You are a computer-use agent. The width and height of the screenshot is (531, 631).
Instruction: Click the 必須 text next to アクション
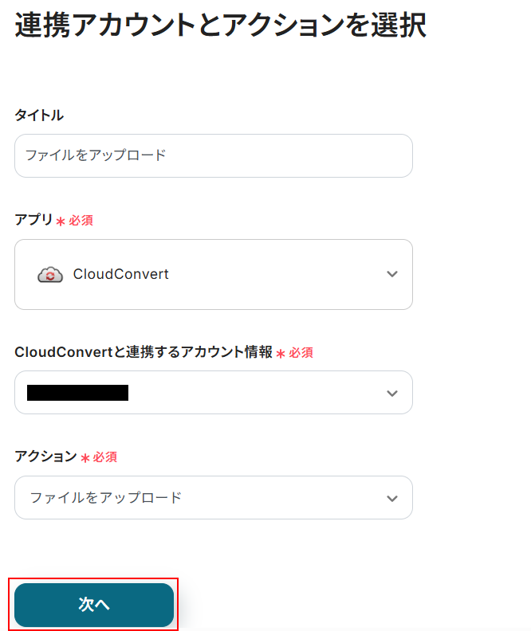point(105,457)
